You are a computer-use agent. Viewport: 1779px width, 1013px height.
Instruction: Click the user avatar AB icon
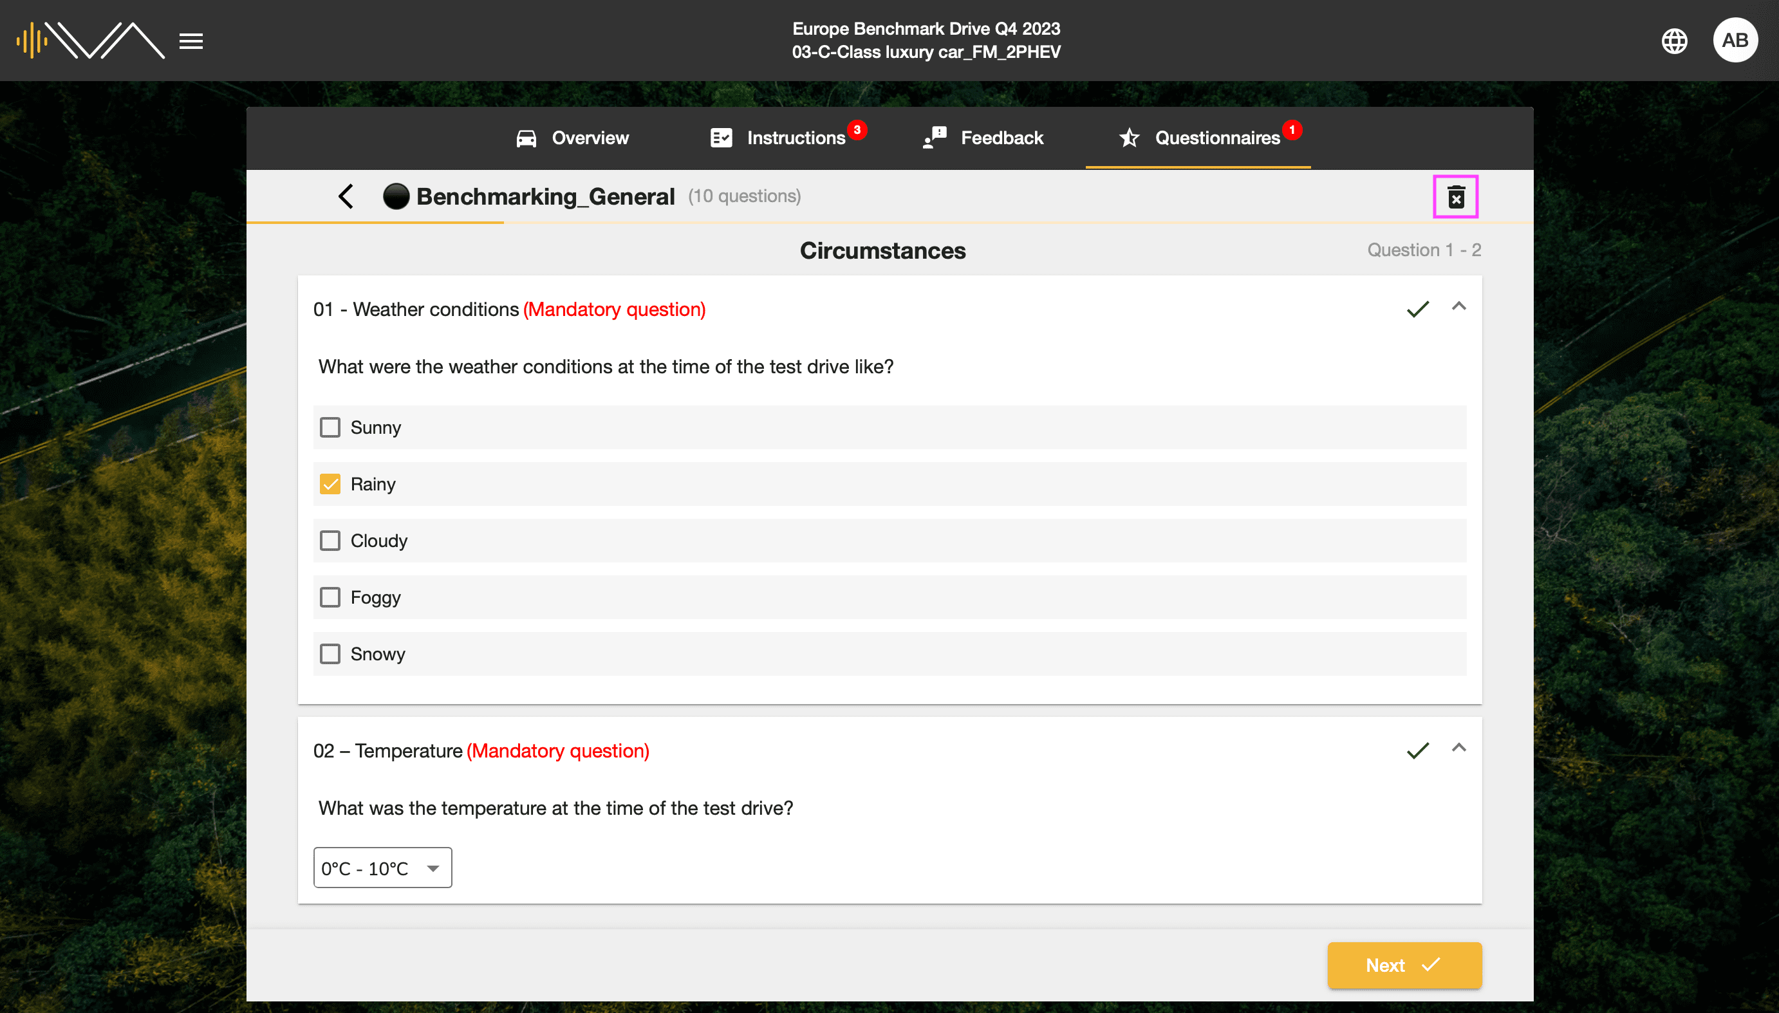coord(1737,42)
